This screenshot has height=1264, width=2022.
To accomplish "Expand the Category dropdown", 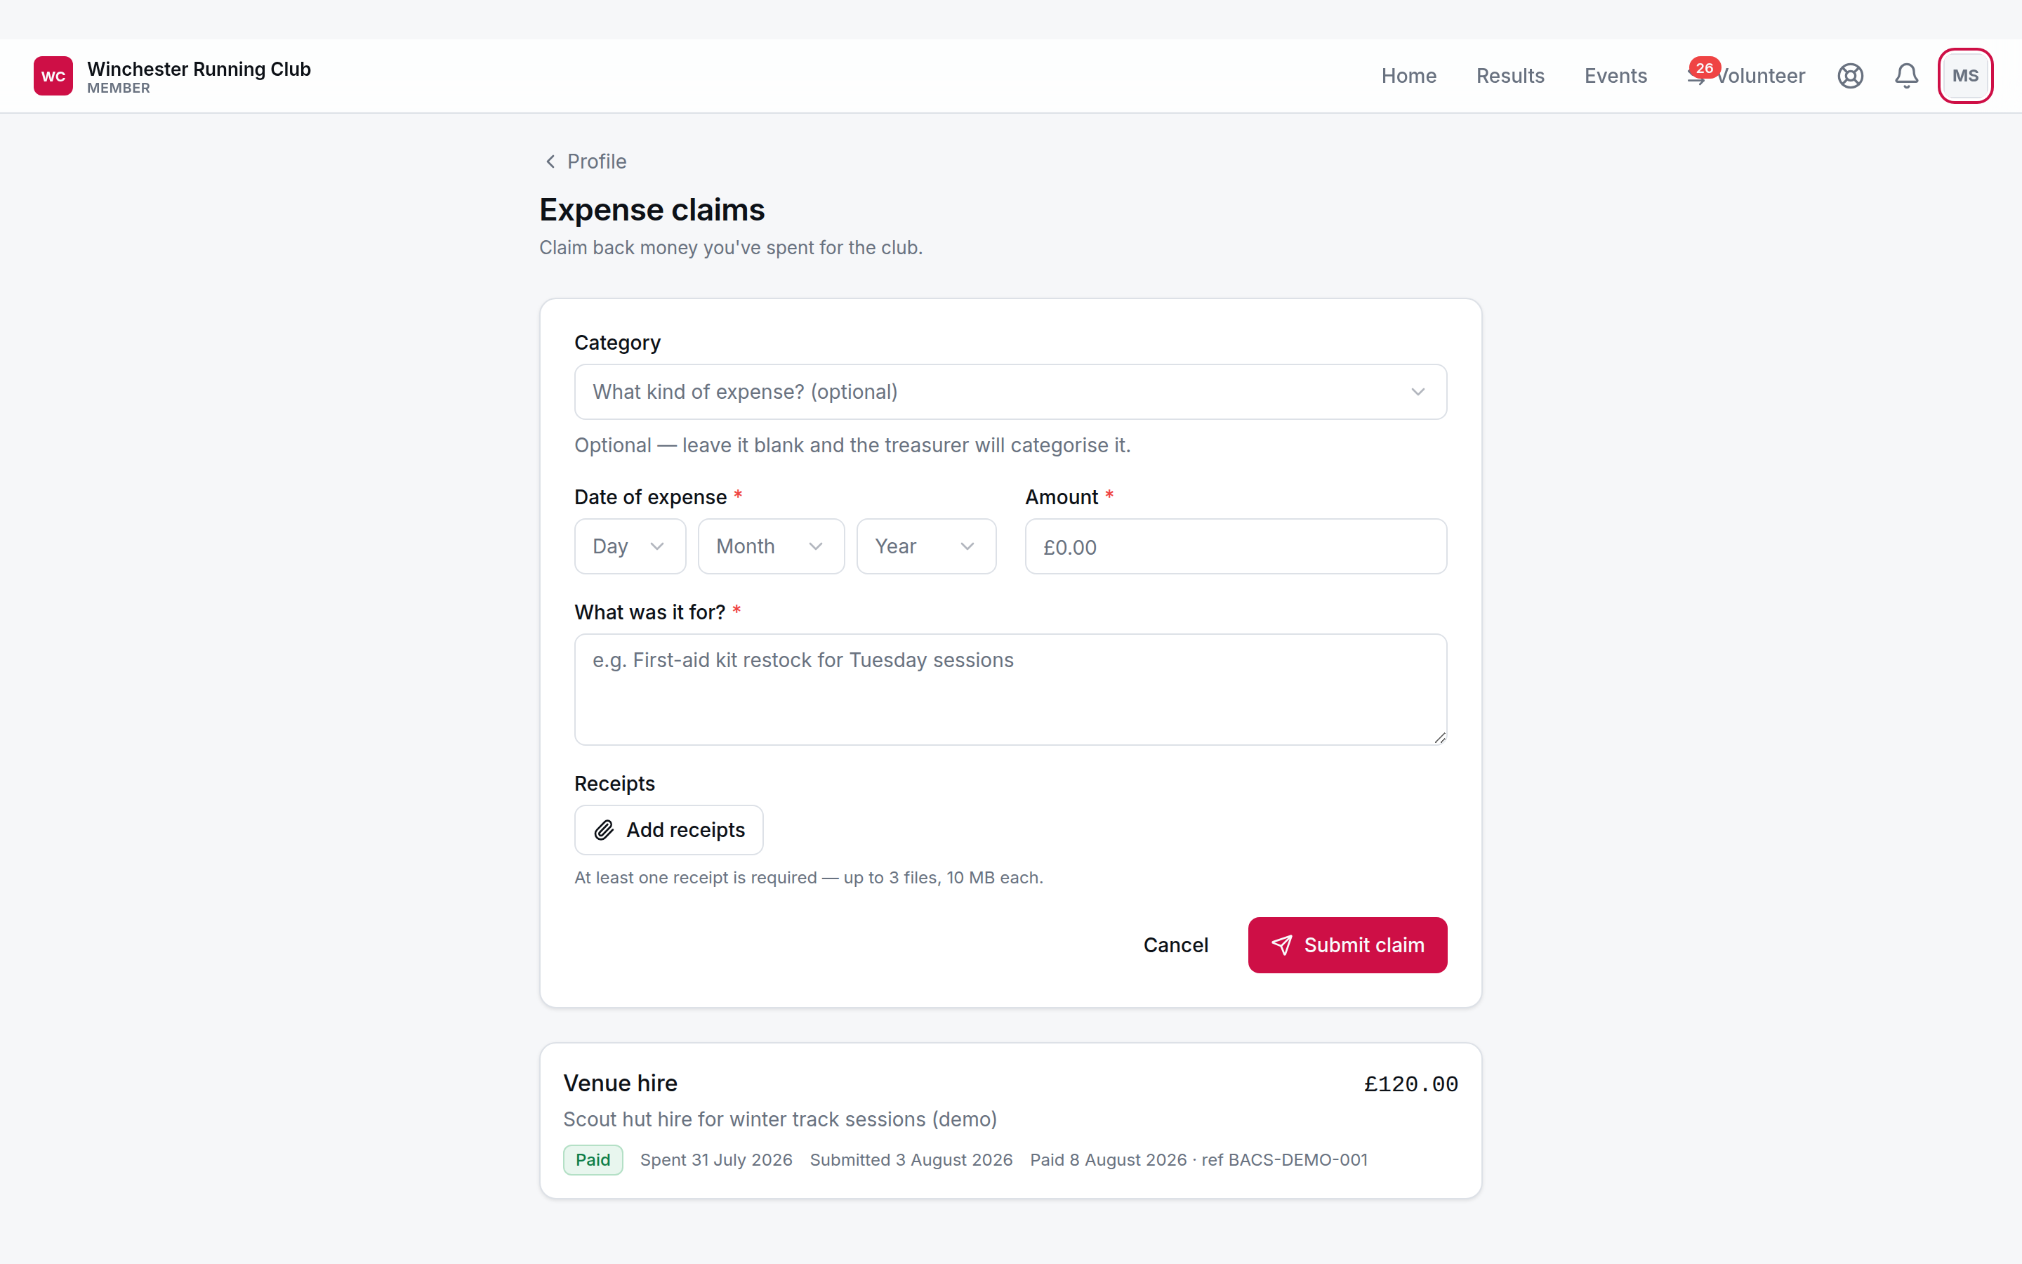I will click(x=1010, y=392).
